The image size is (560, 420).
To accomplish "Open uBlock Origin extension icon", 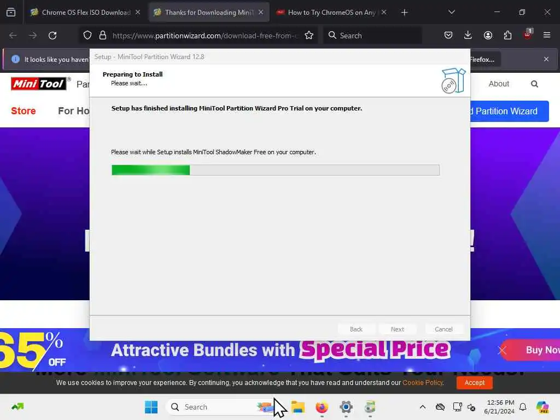I will (528, 34).
